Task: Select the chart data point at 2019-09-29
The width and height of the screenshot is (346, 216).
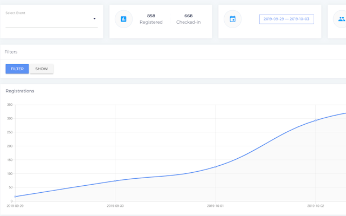Action: pyautogui.click(x=15, y=197)
